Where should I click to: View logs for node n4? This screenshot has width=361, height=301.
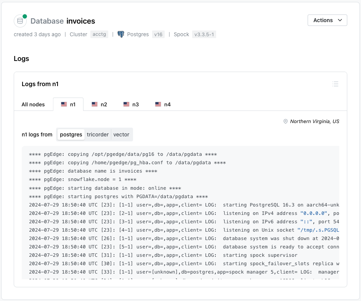click(163, 104)
